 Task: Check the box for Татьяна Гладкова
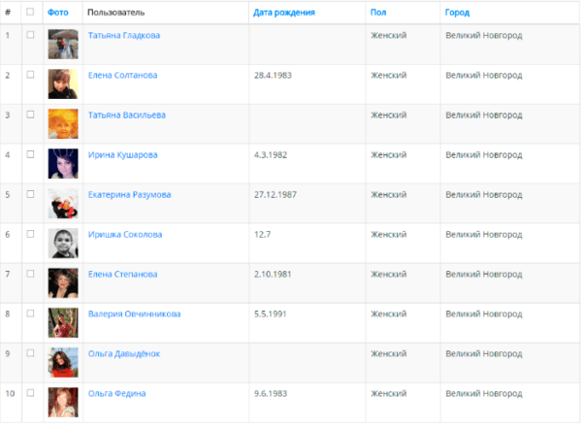[x=30, y=35]
